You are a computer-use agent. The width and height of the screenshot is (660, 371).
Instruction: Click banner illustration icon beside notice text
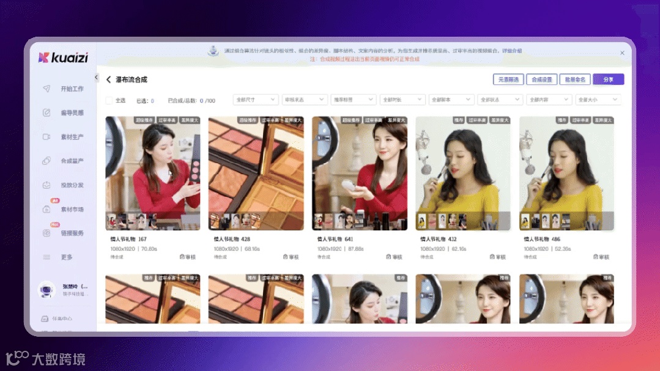pos(213,51)
